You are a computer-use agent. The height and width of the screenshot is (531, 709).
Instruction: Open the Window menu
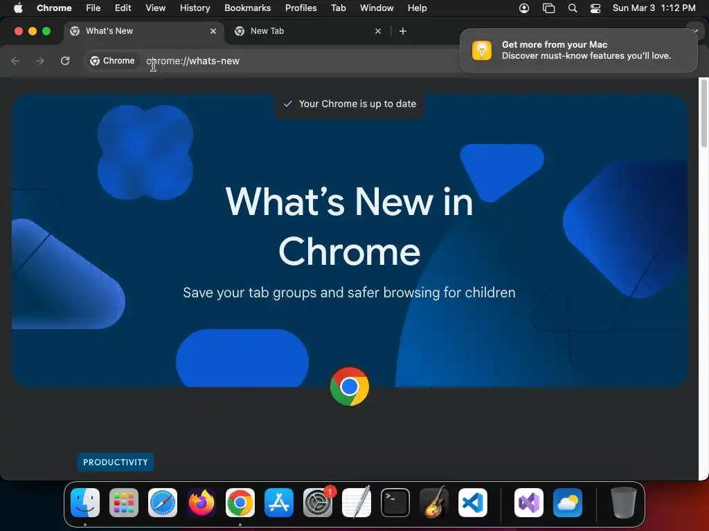(377, 8)
